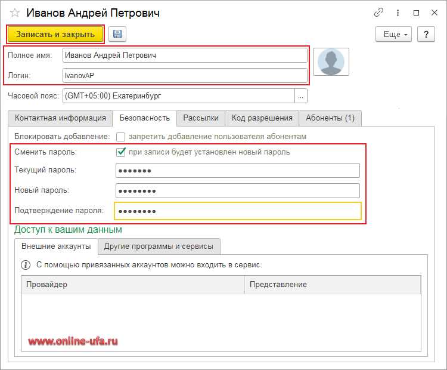Click the 'Новый пароль' field
The width and height of the screenshot is (447, 370).
237,191
